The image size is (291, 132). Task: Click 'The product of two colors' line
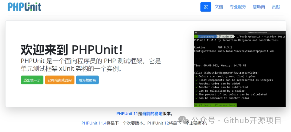(x=231, y=94)
